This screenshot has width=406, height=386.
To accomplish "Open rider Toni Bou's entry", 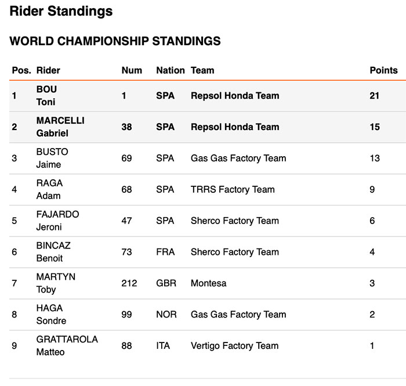I will click(46, 96).
